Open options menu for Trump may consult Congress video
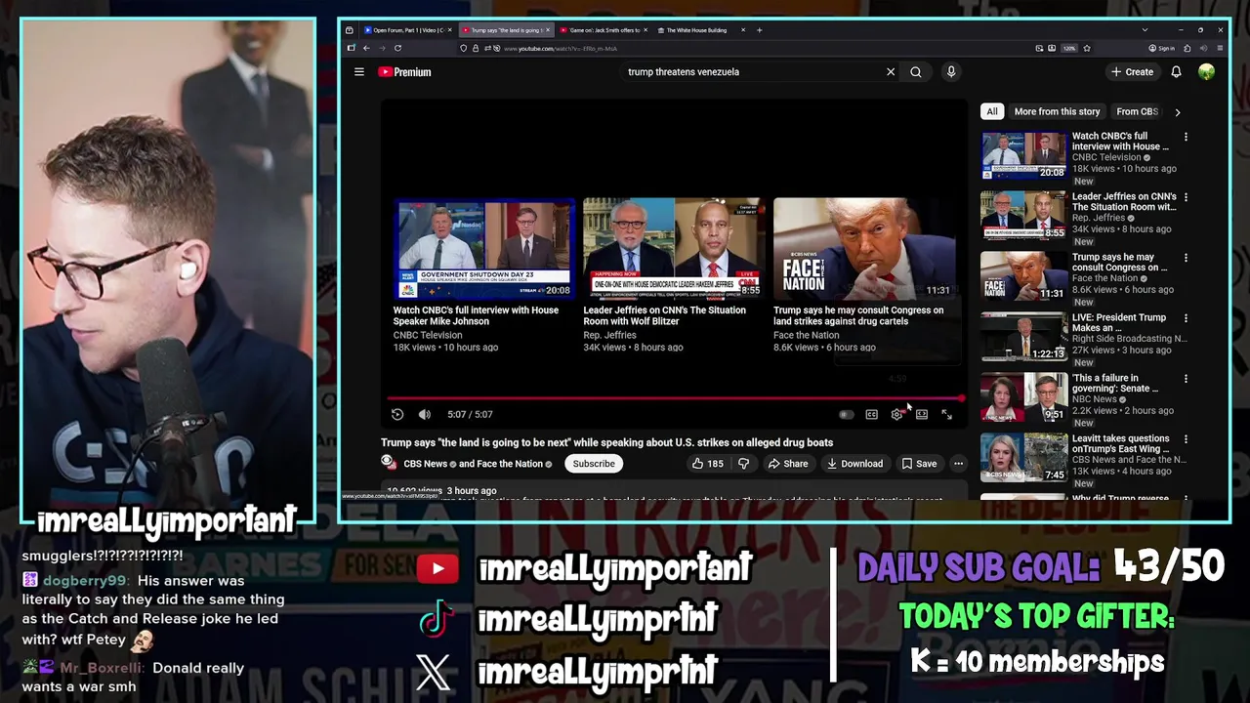The image size is (1250, 703). (1186, 259)
